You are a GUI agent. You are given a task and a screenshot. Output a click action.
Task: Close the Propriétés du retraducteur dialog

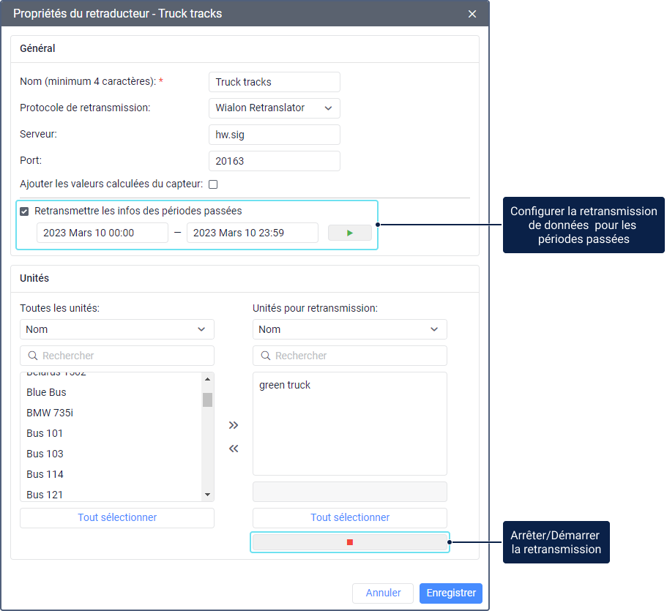coord(472,14)
